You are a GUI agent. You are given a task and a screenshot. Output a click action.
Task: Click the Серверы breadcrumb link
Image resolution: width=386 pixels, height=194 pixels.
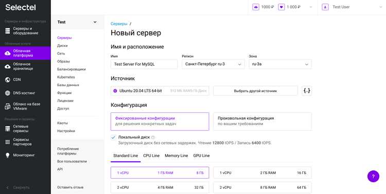coord(119,24)
